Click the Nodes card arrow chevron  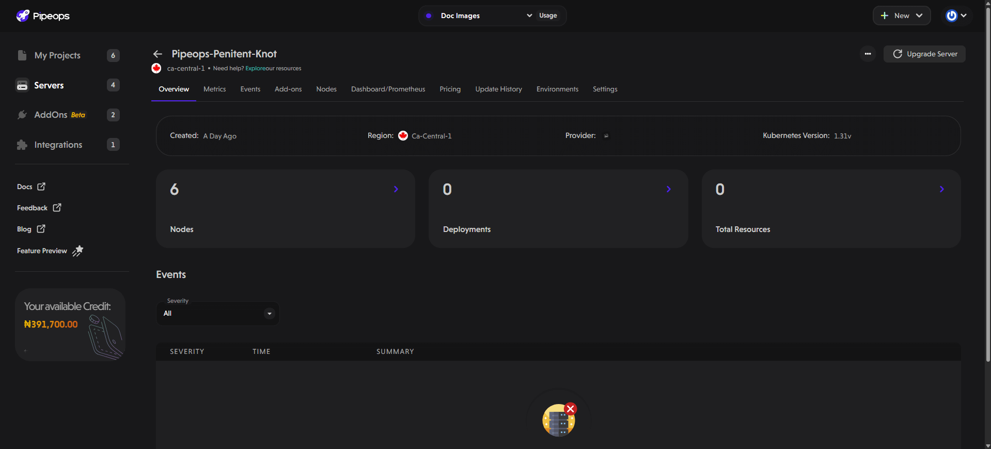pyautogui.click(x=396, y=189)
